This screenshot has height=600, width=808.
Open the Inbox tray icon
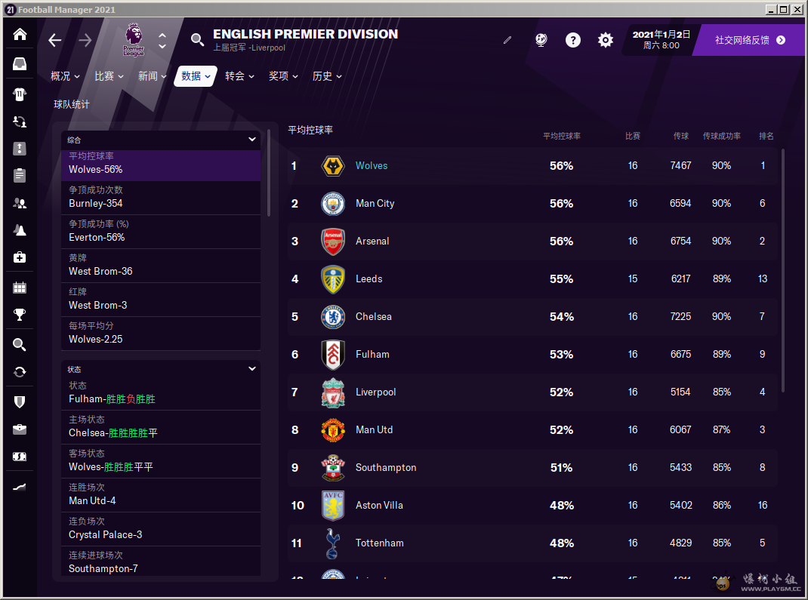tap(20, 64)
